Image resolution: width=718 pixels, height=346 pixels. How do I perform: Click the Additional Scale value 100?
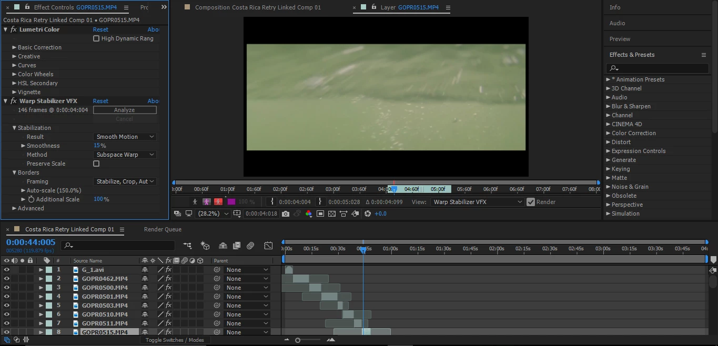(98, 199)
